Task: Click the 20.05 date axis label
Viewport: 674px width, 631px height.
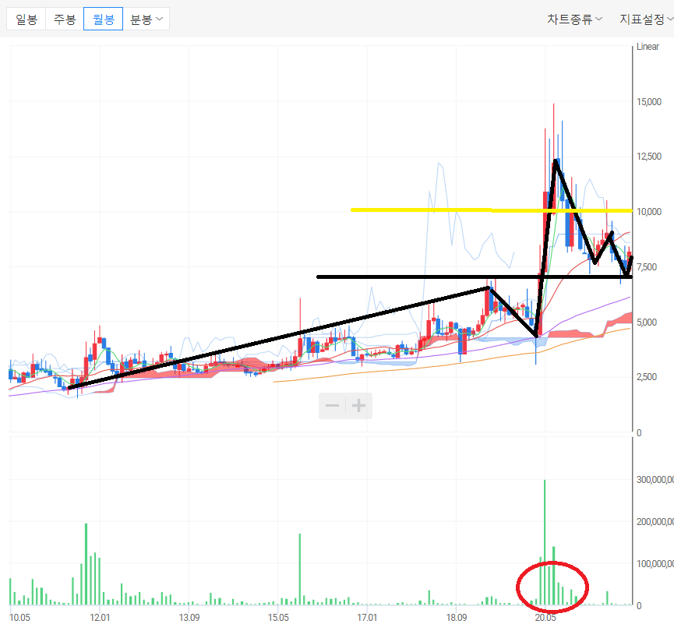Action: coord(545,617)
